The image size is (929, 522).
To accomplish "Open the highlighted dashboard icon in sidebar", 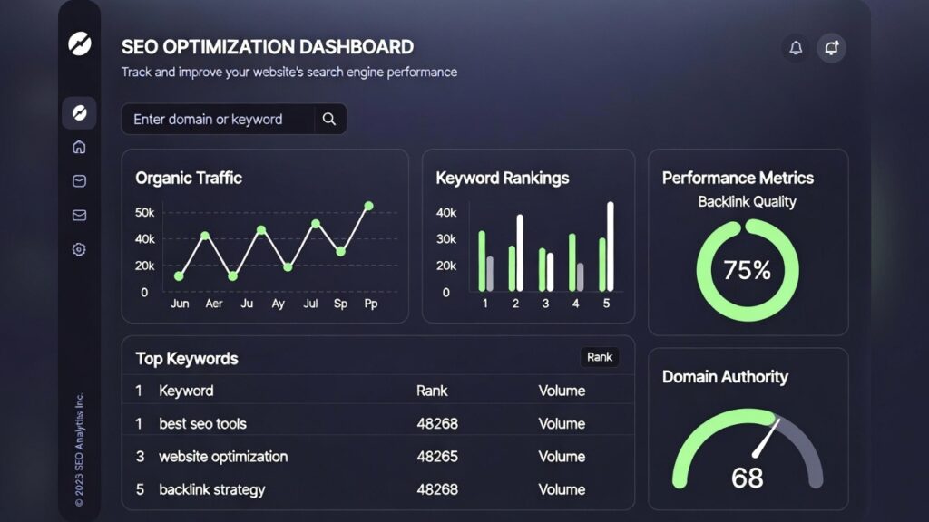I will coord(79,113).
